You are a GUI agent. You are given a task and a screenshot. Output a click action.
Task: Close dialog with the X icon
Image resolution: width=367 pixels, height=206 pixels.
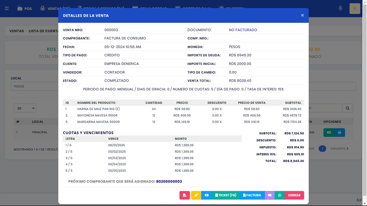[x=302, y=15]
